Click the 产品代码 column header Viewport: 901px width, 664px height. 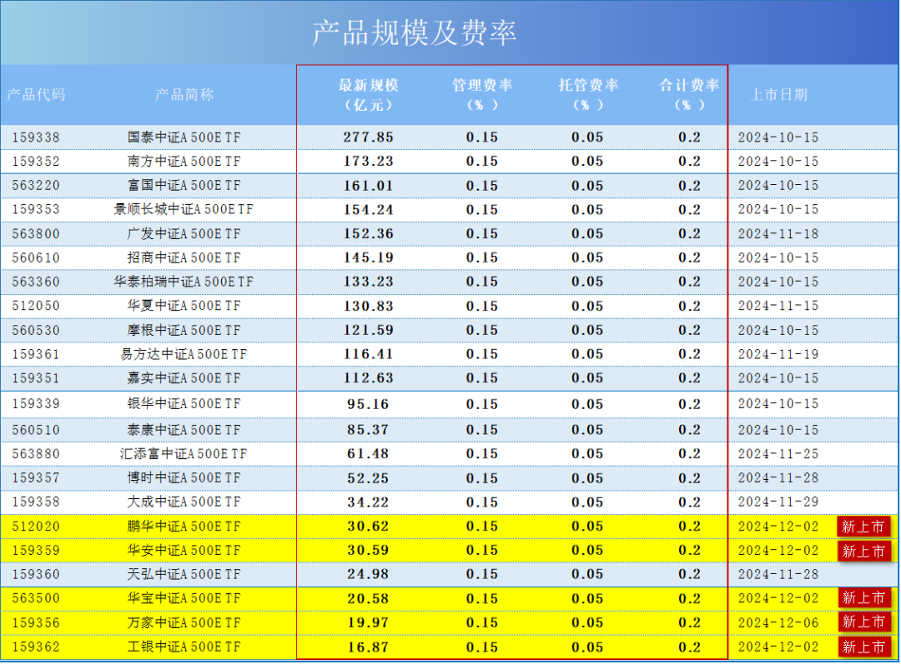click(36, 95)
